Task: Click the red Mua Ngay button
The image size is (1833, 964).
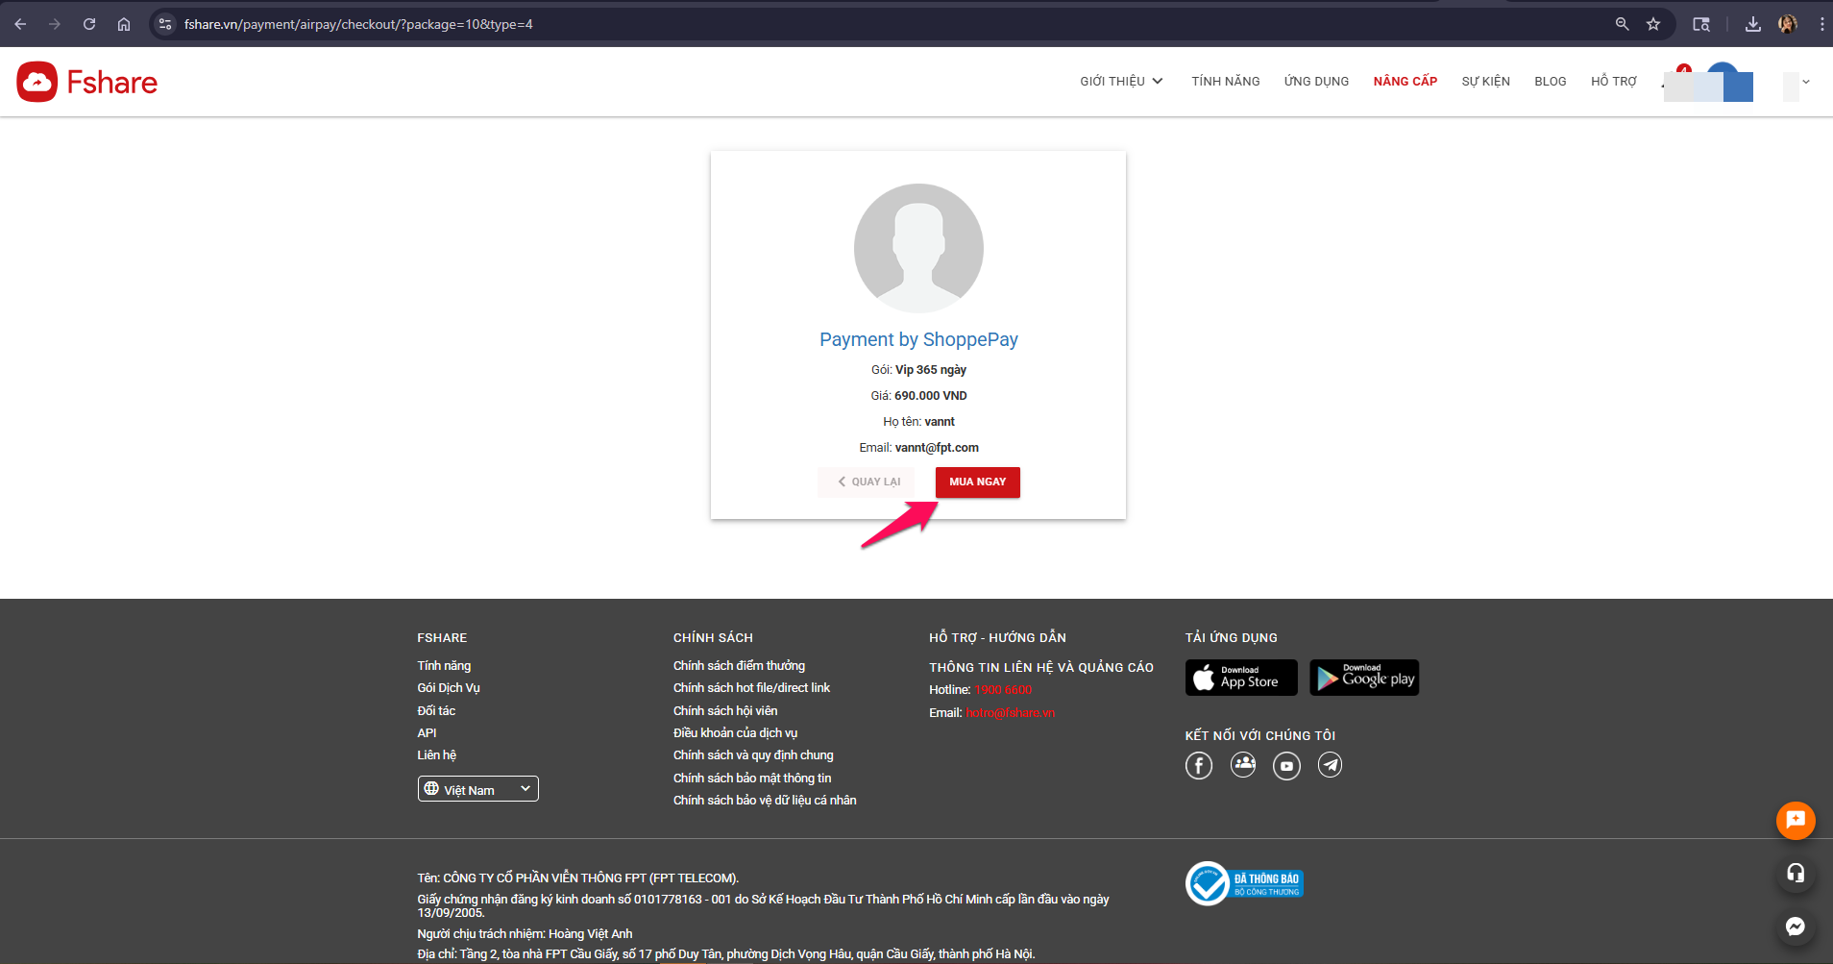Action: (978, 482)
